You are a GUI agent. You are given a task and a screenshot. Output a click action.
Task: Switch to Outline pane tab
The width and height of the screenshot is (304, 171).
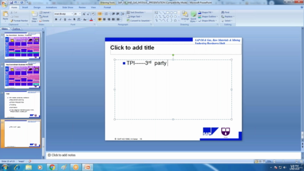tap(16, 29)
